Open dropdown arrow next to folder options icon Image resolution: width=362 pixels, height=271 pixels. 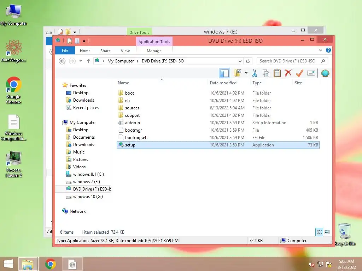coord(246,73)
